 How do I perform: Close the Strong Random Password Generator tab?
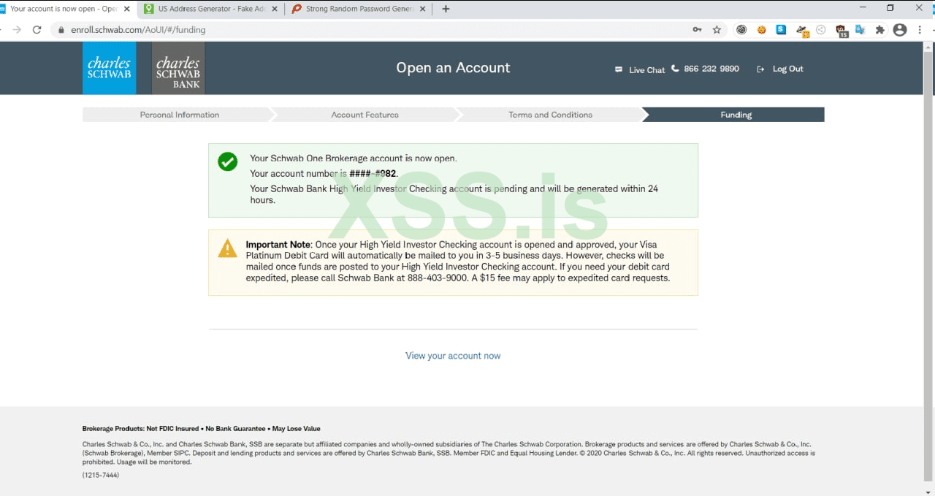tap(421, 9)
